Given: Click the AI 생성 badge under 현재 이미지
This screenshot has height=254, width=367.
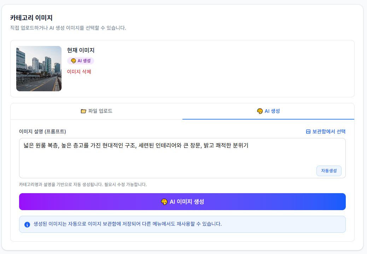Looking at the screenshot, I should tap(81, 60).
